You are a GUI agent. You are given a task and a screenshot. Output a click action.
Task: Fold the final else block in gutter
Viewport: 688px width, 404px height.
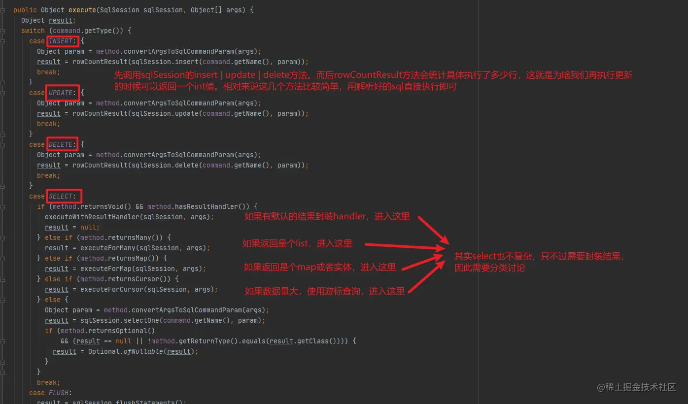[x=2, y=300]
